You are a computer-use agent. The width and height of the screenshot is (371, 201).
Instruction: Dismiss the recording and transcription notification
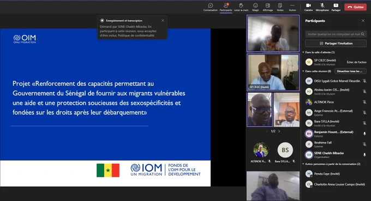(x=163, y=21)
